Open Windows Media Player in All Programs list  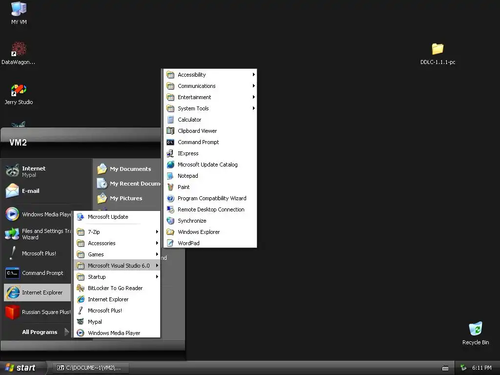117,333
